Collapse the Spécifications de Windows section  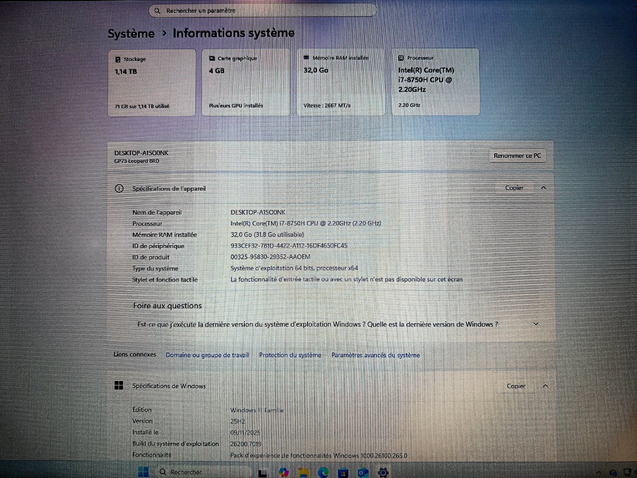[x=545, y=386]
